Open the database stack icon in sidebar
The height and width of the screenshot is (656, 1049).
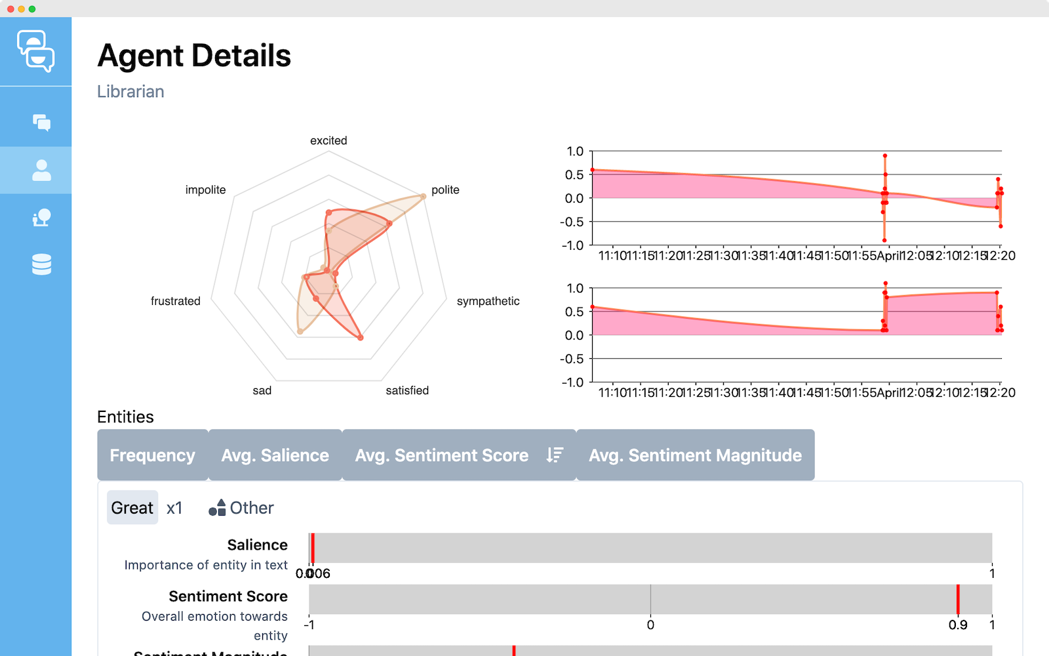tap(41, 264)
